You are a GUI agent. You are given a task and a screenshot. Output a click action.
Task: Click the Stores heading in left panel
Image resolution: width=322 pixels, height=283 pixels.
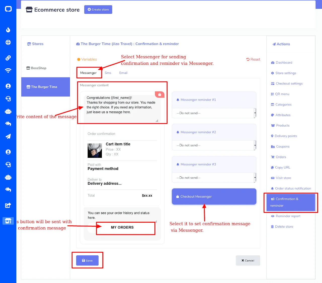point(35,44)
